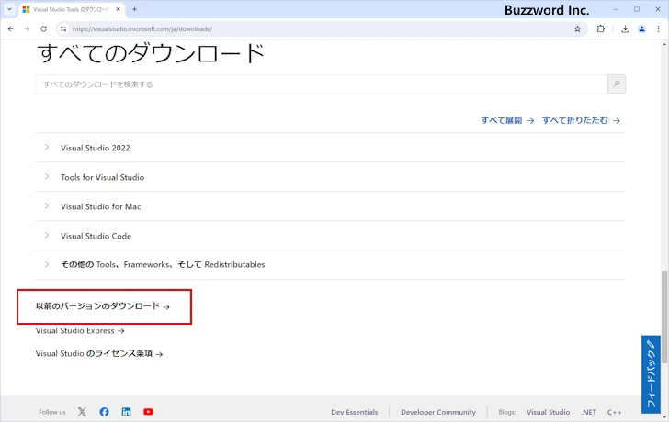Expand Visual Studio for Mac chevron
This screenshot has height=422, width=669.
[47, 206]
